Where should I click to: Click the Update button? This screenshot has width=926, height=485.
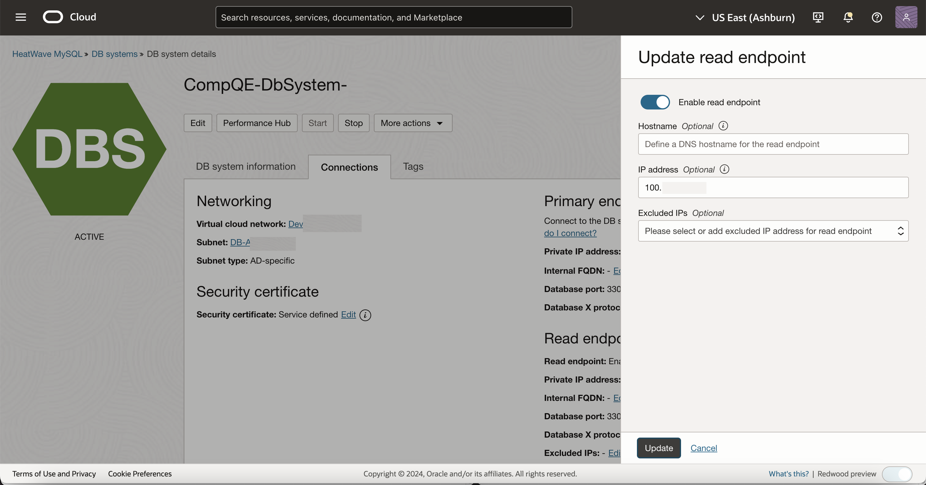[658, 448]
